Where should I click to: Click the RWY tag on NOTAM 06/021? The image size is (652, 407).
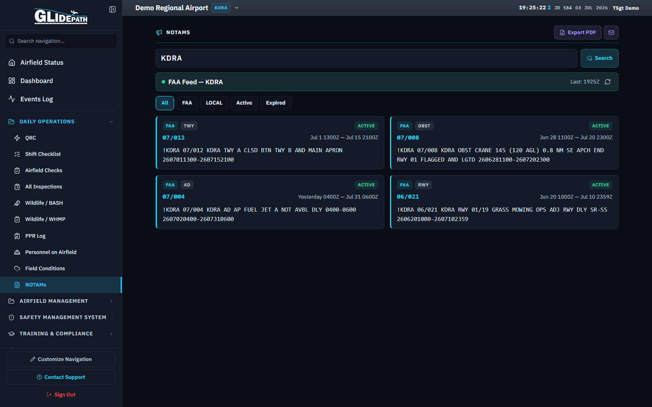(x=423, y=185)
